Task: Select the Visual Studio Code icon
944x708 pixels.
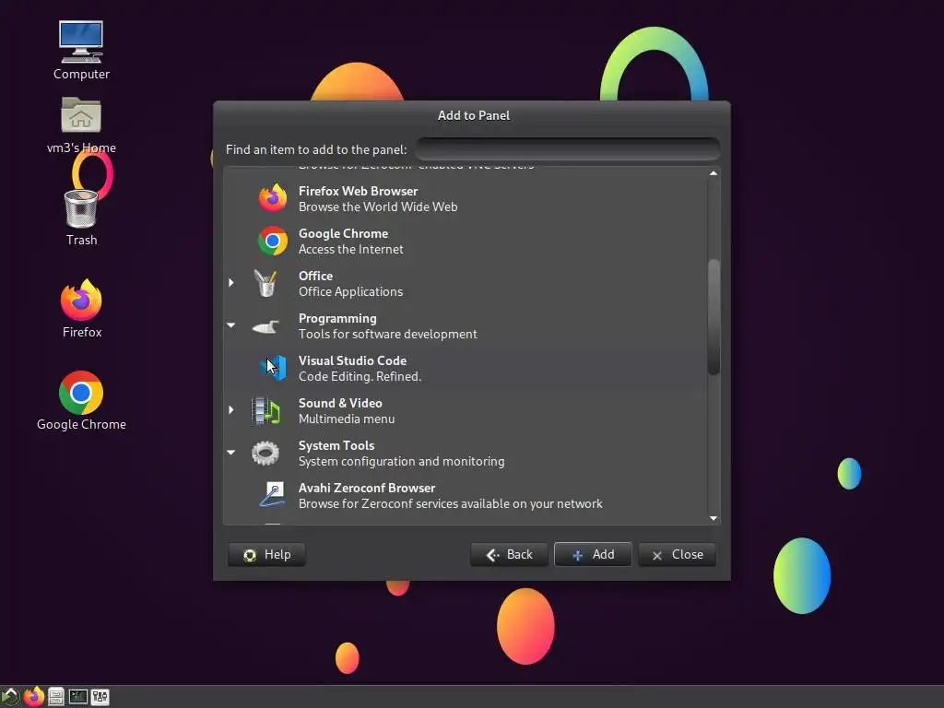Action: pyautogui.click(x=273, y=368)
